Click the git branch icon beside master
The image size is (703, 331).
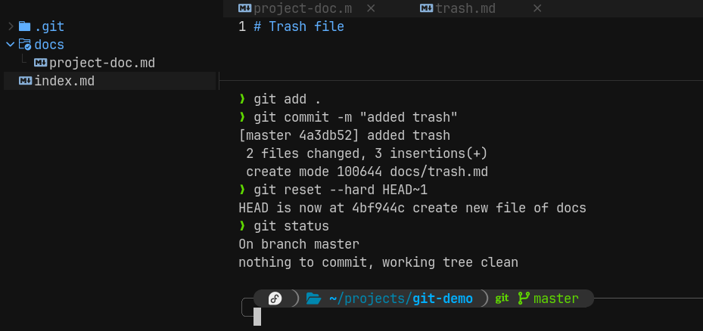point(524,299)
